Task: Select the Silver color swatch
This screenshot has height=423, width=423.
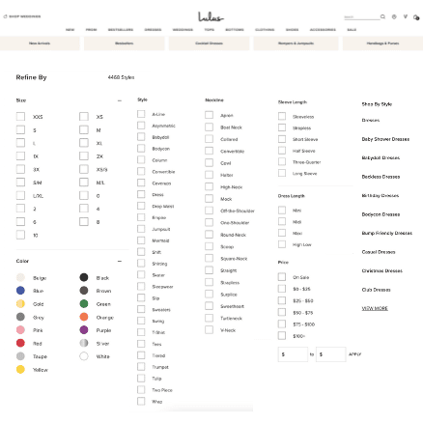Action: pyautogui.click(x=84, y=343)
